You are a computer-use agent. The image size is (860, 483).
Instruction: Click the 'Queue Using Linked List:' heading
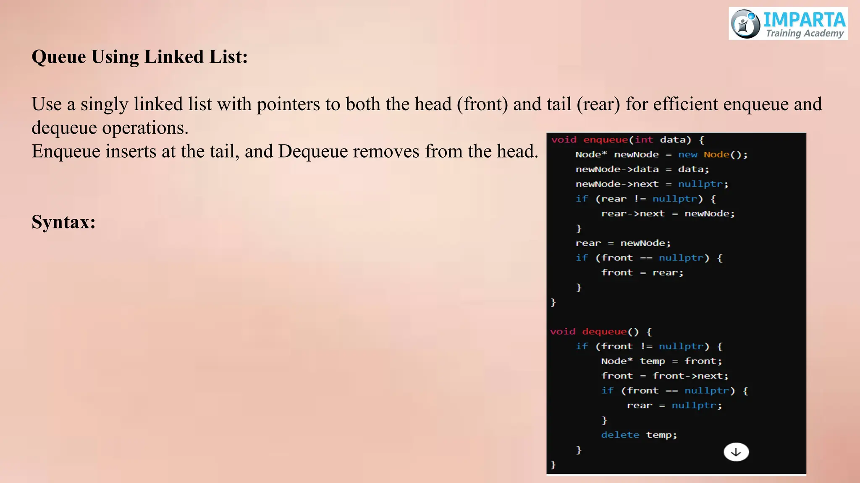pos(140,57)
